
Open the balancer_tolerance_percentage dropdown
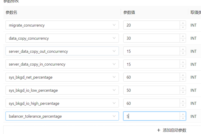coord(114,116)
